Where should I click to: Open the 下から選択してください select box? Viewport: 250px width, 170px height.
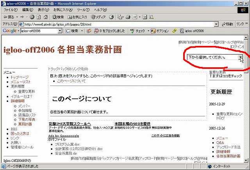215,57
